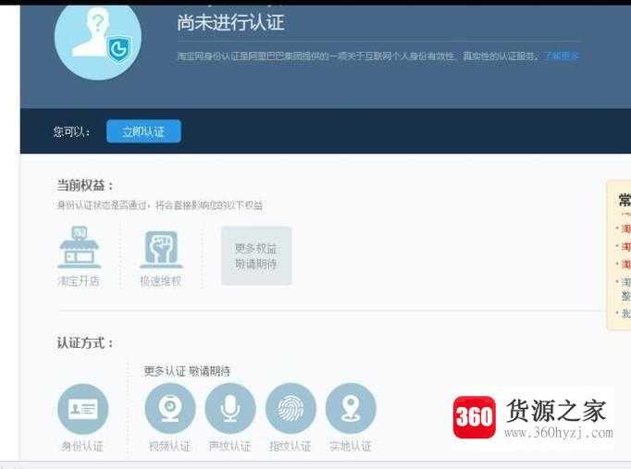
Task: Click the 更多权益 敬请期待 box
Action: tap(256, 256)
